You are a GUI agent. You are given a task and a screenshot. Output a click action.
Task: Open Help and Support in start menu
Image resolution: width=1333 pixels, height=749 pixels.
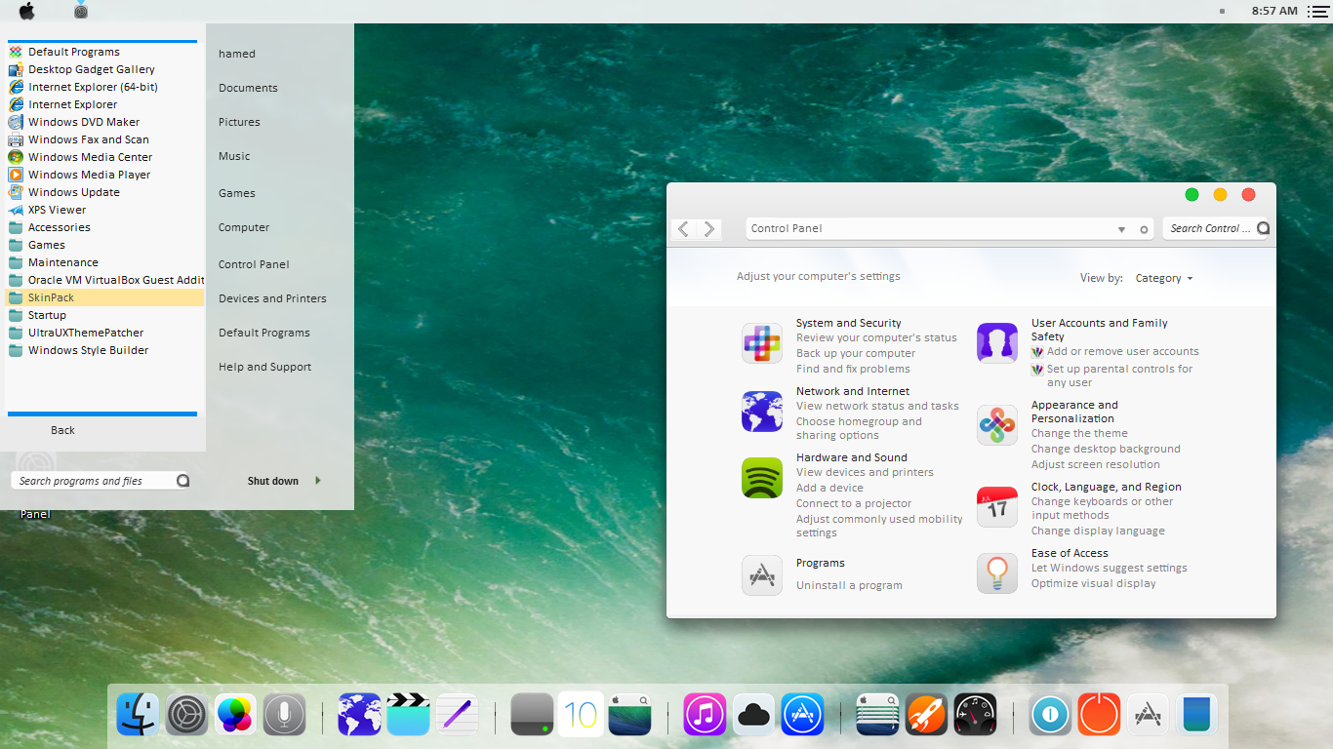(x=264, y=367)
